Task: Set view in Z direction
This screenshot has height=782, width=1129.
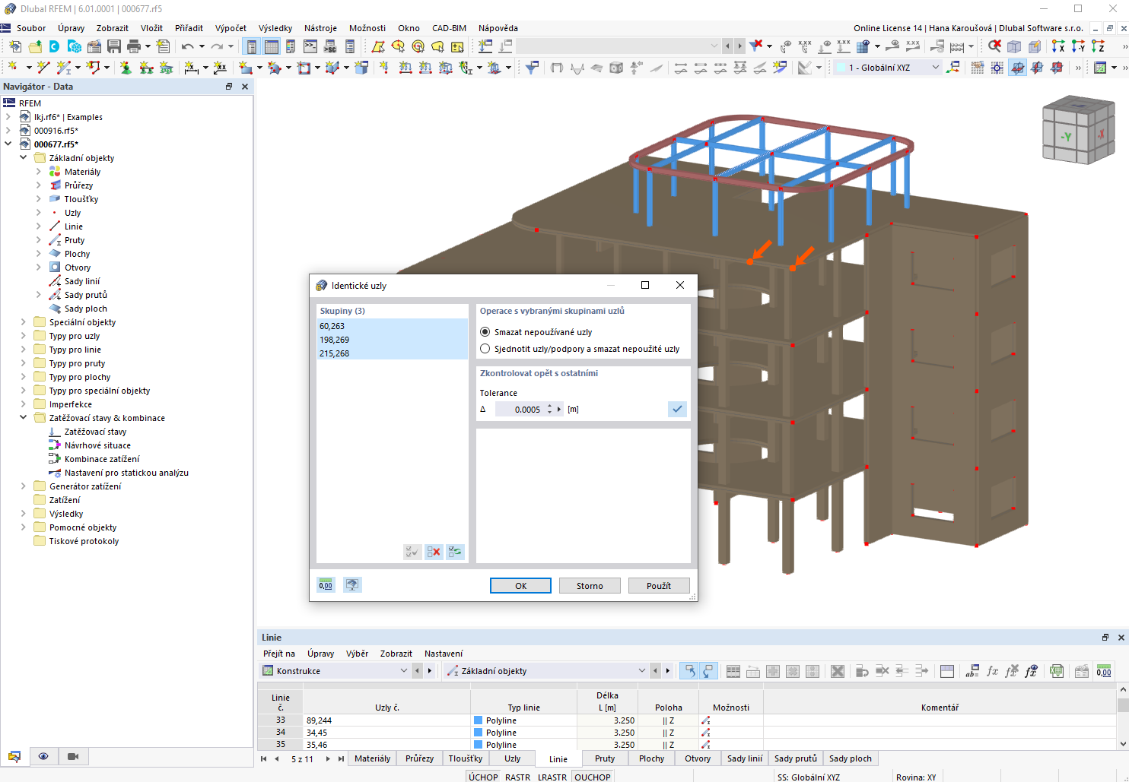Action: 1098,46
